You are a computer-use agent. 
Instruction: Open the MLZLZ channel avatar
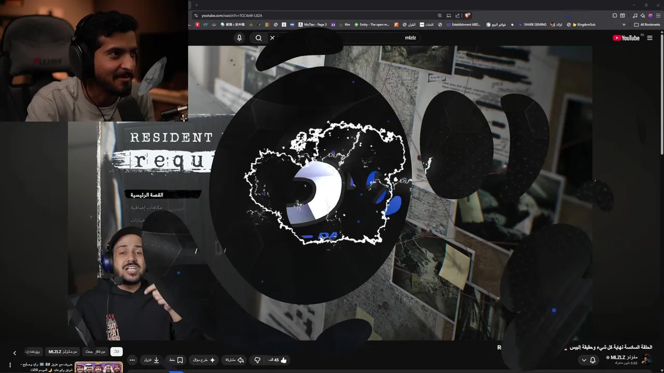[646, 360]
